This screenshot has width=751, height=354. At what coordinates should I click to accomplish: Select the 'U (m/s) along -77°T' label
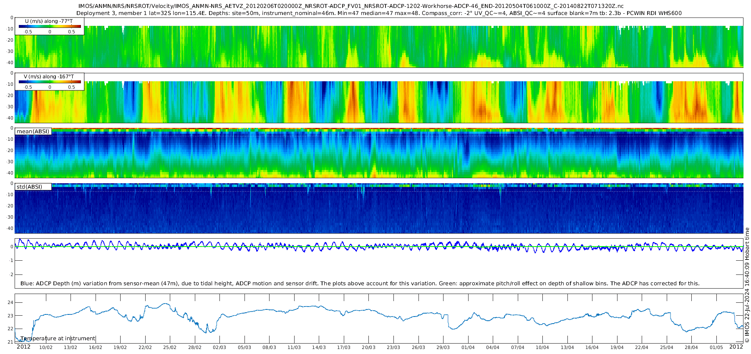[x=49, y=21]
